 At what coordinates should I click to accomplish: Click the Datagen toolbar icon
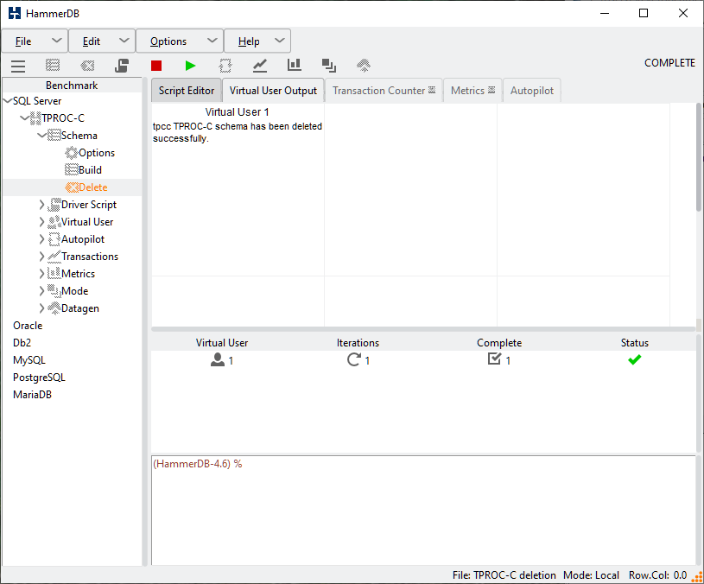pos(364,66)
